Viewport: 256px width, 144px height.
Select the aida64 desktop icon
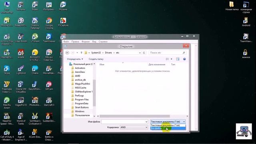point(21,54)
